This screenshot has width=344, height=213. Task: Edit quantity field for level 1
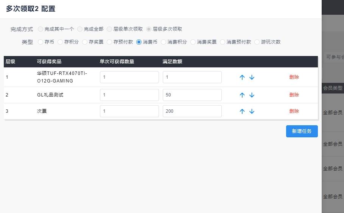tap(129, 77)
